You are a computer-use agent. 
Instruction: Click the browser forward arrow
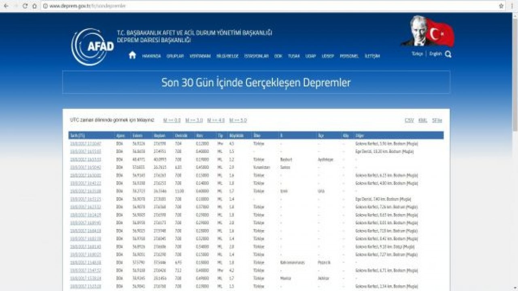point(15,6)
